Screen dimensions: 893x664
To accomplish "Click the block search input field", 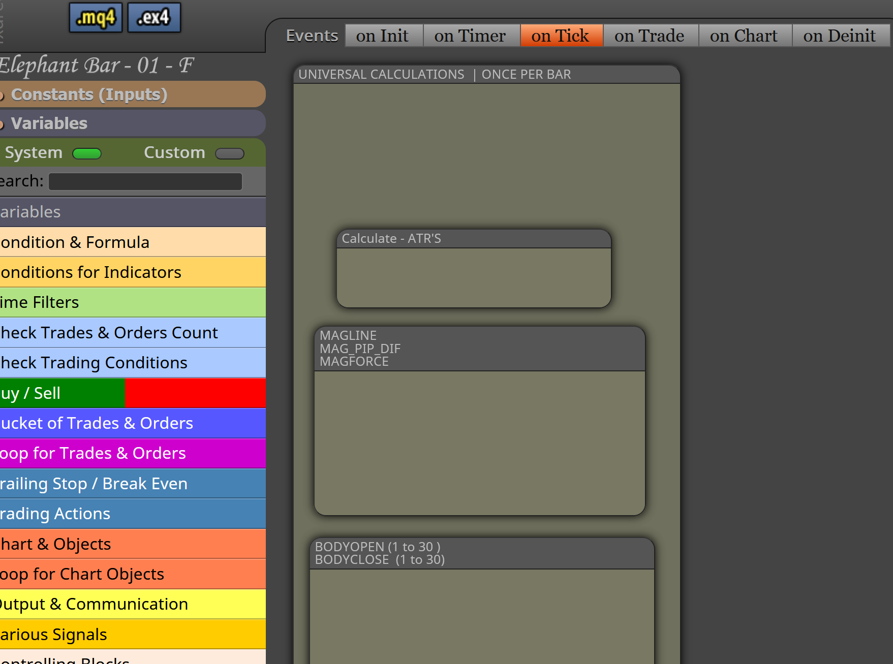I will [x=145, y=181].
